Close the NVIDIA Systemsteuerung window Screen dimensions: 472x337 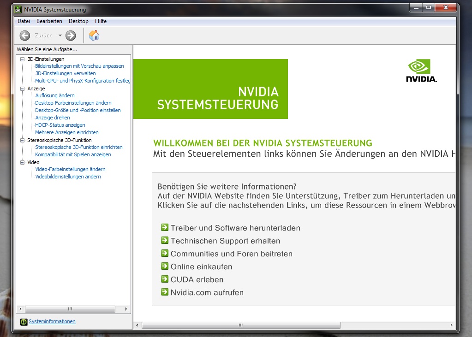446,7
